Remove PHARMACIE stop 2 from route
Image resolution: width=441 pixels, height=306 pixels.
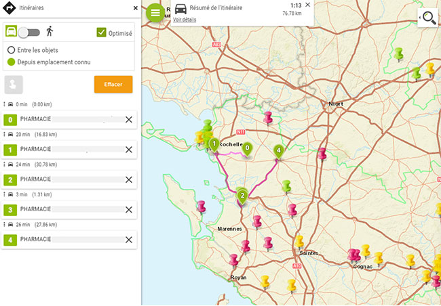coord(129,179)
